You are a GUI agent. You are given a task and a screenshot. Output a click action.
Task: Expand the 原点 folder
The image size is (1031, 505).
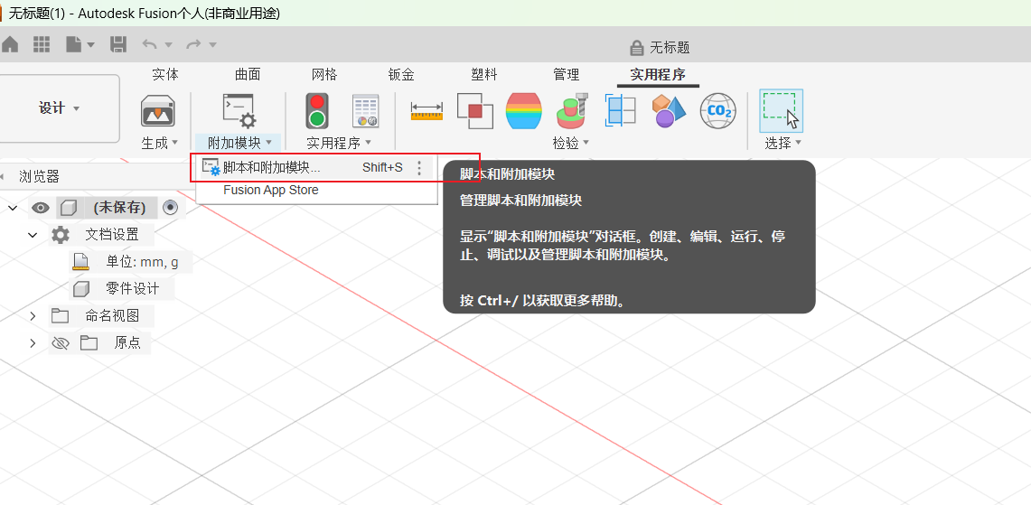tap(33, 343)
